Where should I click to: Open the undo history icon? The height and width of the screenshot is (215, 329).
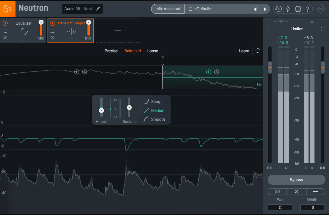[x=279, y=9]
